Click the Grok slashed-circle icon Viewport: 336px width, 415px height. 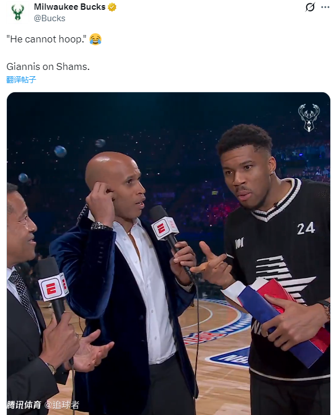coord(310,7)
